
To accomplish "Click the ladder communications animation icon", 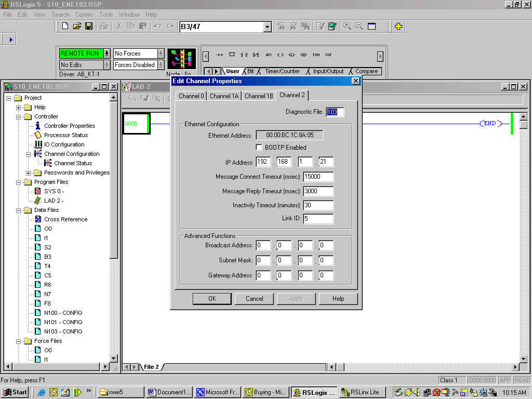I will click(181, 58).
